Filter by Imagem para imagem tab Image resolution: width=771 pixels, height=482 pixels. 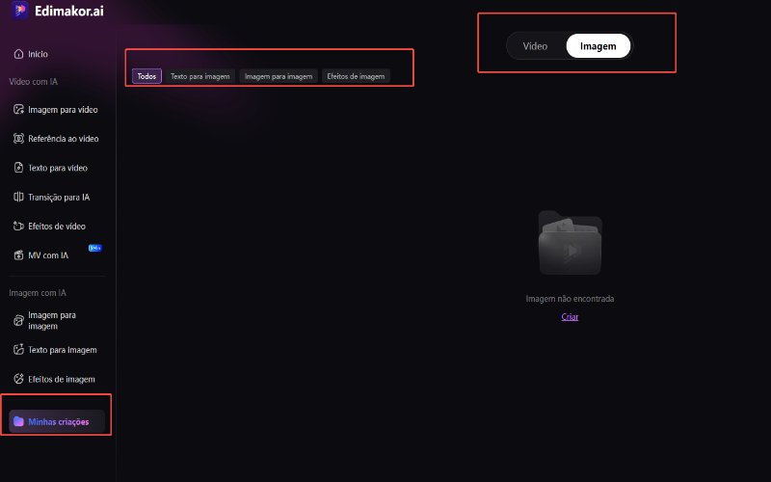pyautogui.click(x=279, y=76)
